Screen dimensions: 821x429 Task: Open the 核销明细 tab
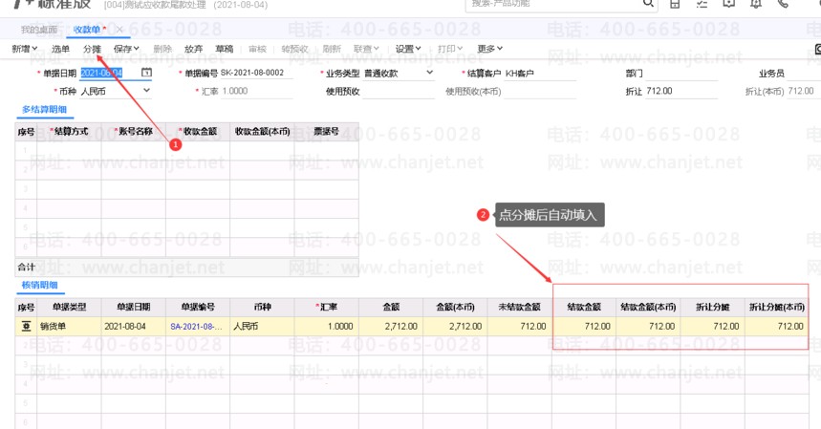point(39,285)
